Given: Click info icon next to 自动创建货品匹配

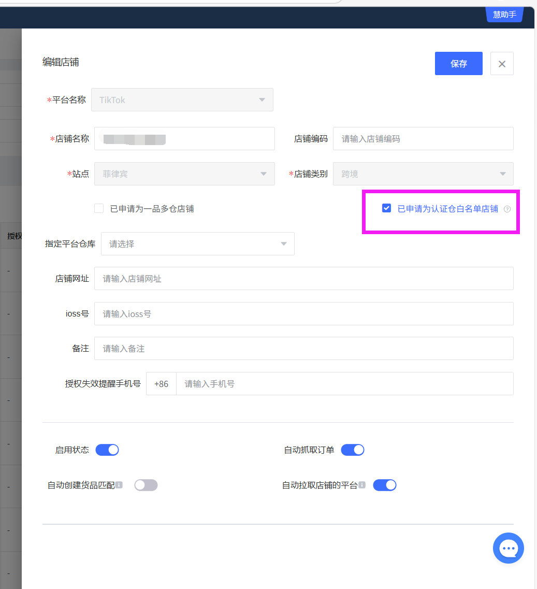Looking at the screenshot, I should click(x=119, y=485).
